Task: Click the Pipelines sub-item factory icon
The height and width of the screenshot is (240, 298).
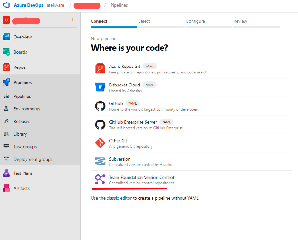Action: coord(6,96)
